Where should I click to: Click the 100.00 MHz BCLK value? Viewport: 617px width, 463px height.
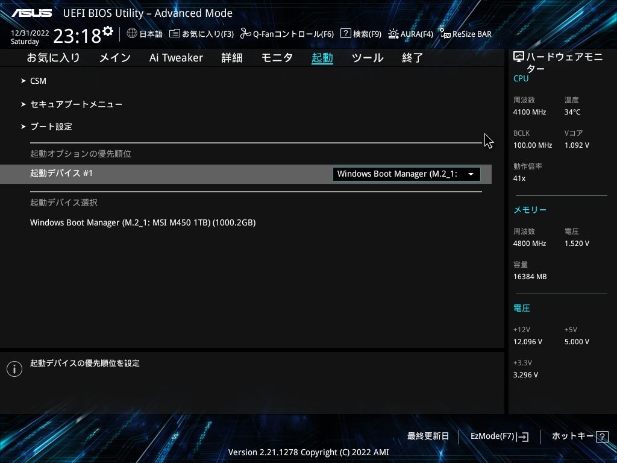[533, 145]
